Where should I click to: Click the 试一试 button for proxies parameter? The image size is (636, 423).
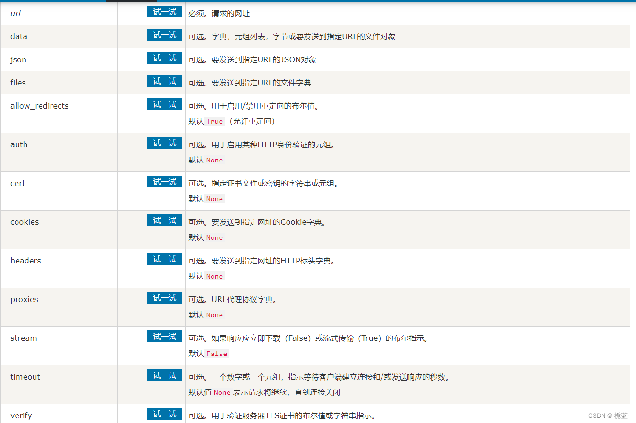pyautogui.click(x=164, y=297)
